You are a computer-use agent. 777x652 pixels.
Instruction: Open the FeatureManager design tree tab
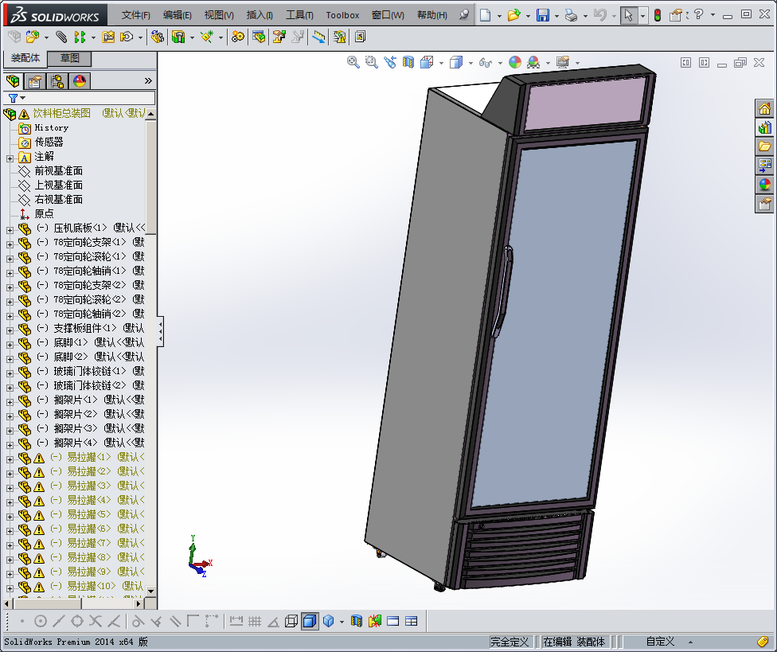coord(13,81)
